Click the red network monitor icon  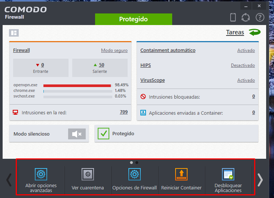(x=15, y=112)
